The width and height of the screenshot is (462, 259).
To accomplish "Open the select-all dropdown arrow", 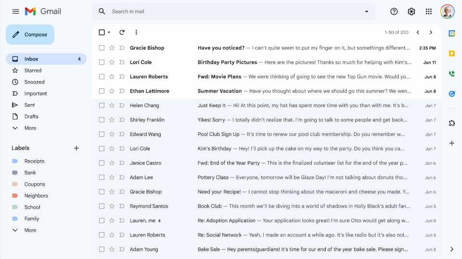I will (x=109, y=33).
